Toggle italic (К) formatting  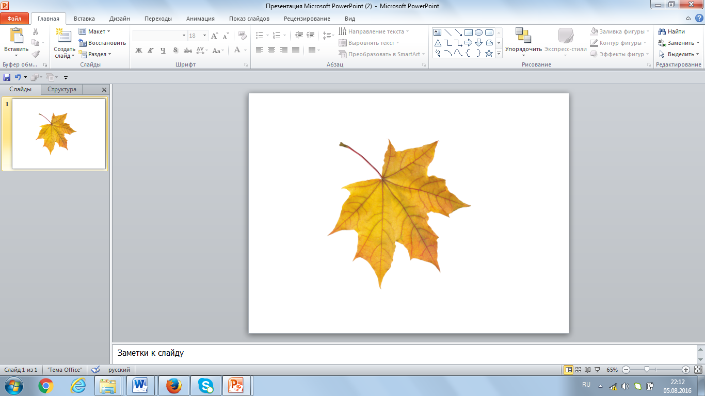coord(151,51)
